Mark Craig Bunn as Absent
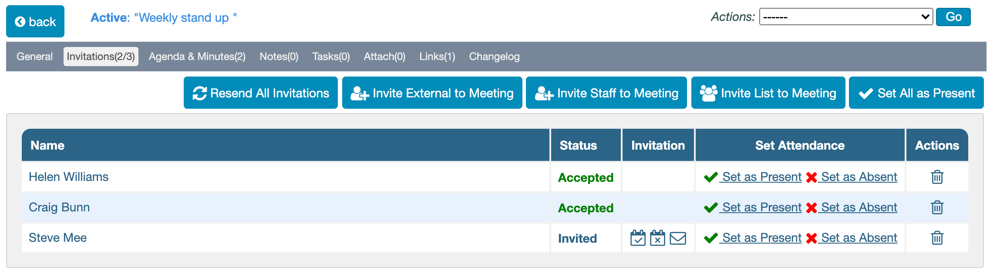The image size is (990, 274). [859, 207]
